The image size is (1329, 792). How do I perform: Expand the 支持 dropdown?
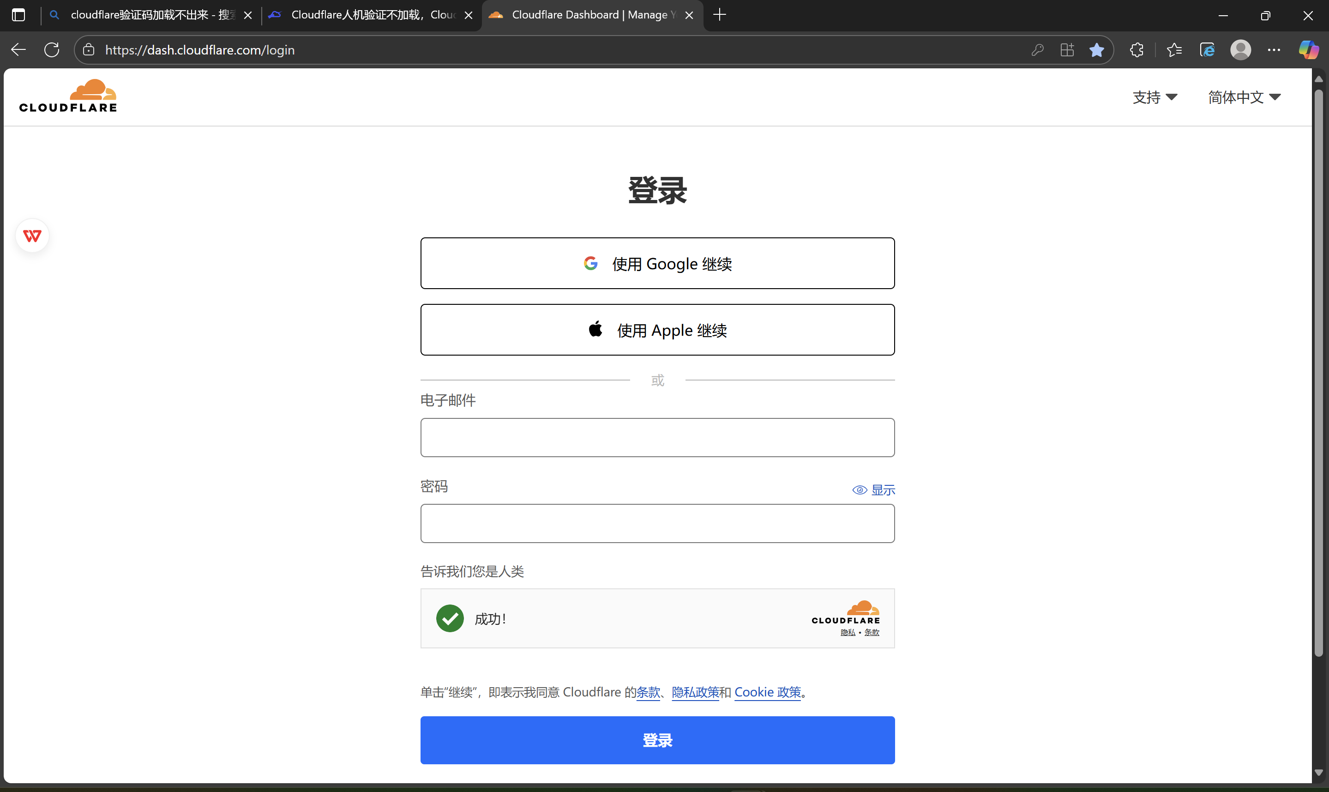coord(1155,97)
